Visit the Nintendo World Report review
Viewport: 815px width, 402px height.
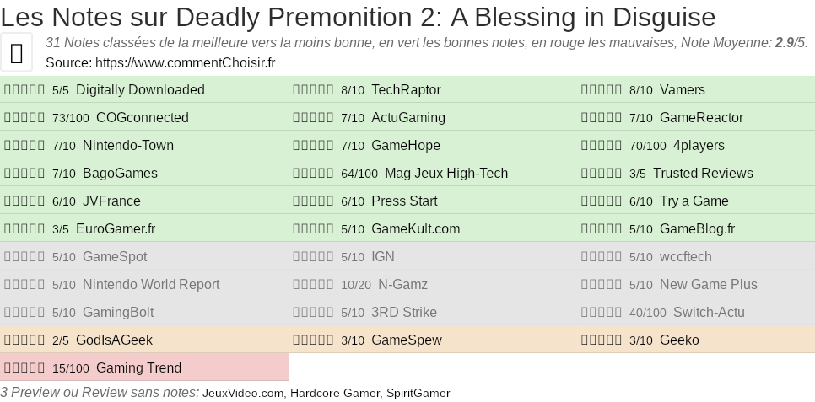point(150,285)
